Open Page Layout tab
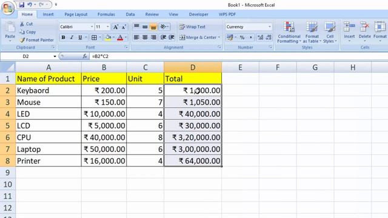Image resolution: width=388 pixels, height=218 pixels. (x=76, y=15)
